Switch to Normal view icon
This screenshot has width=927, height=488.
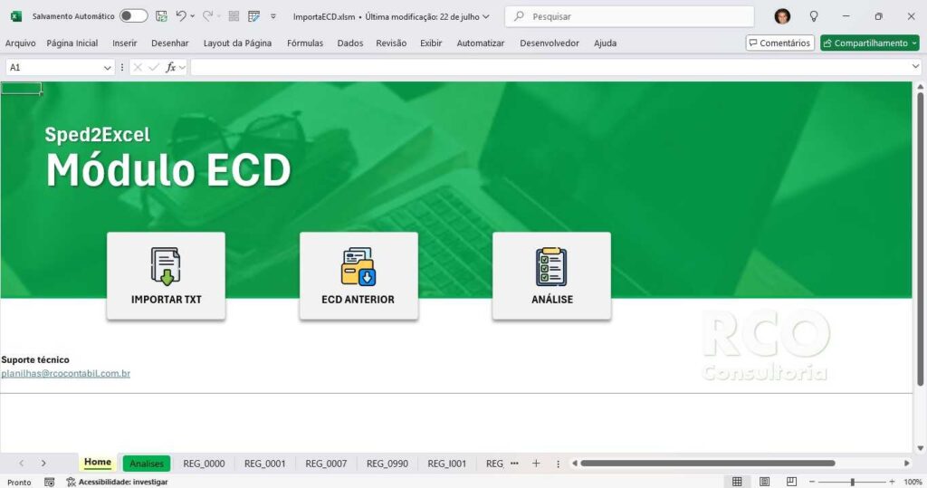(737, 482)
